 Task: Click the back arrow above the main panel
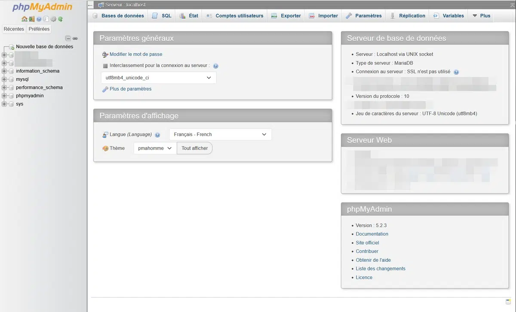90,5
